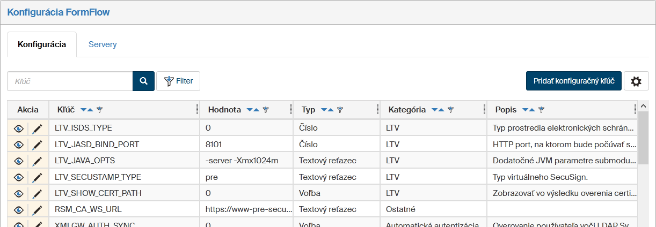Click Pridať konfiguračný kľúč button
The width and height of the screenshot is (656, 227).
tap(573, 81)
